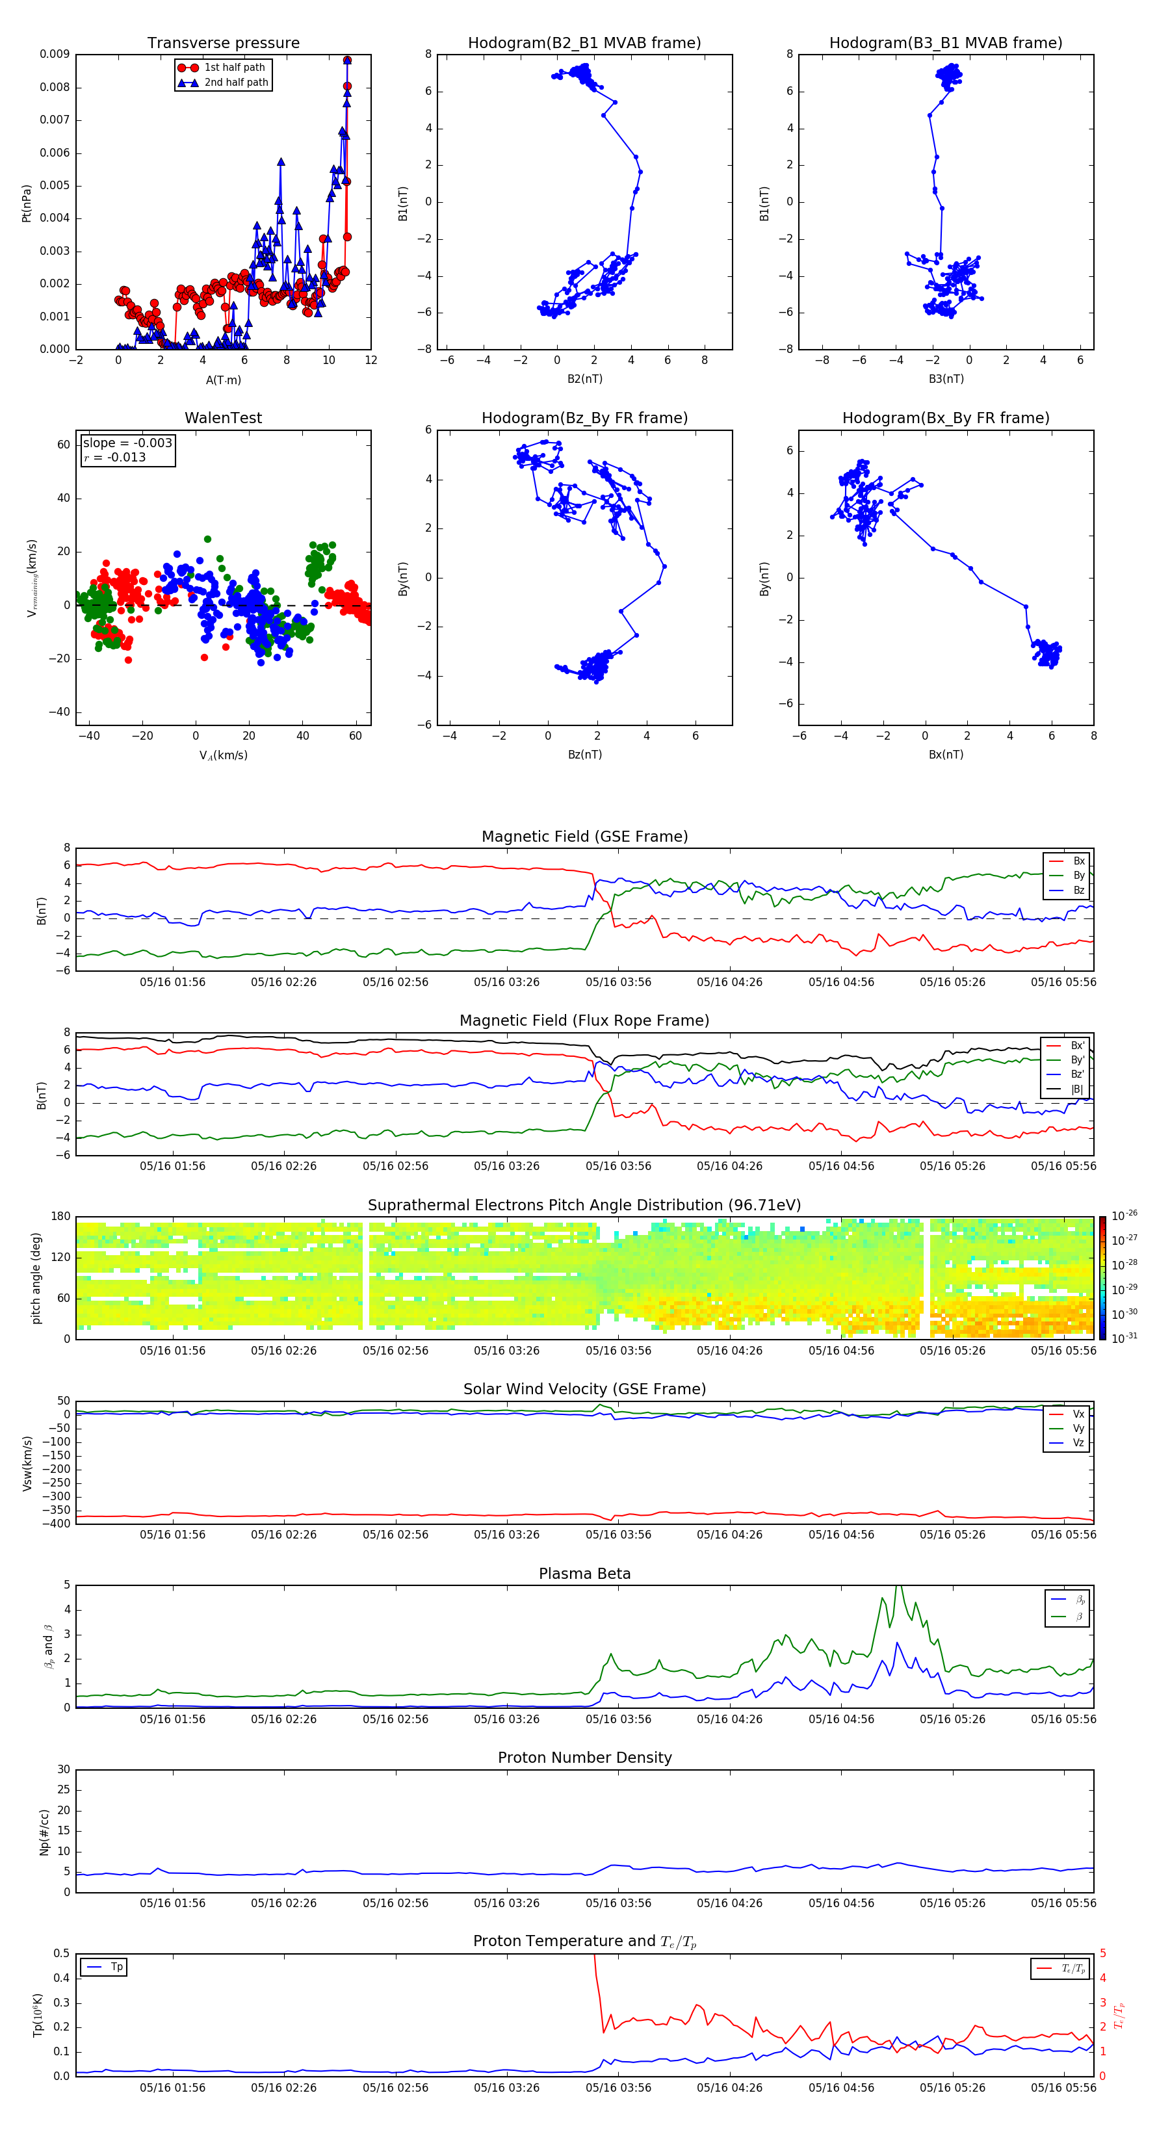The image size is (1170, 2145).
Task: Select the green "By" entry in GSE legend
Action: pyautogui.click(x=1067, y=875)
